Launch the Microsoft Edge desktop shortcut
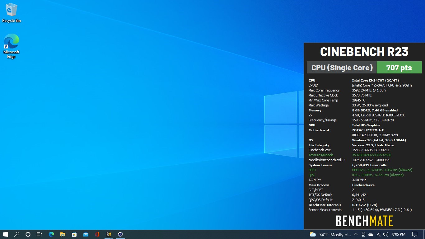425x239 pixels. pos(12,46)
